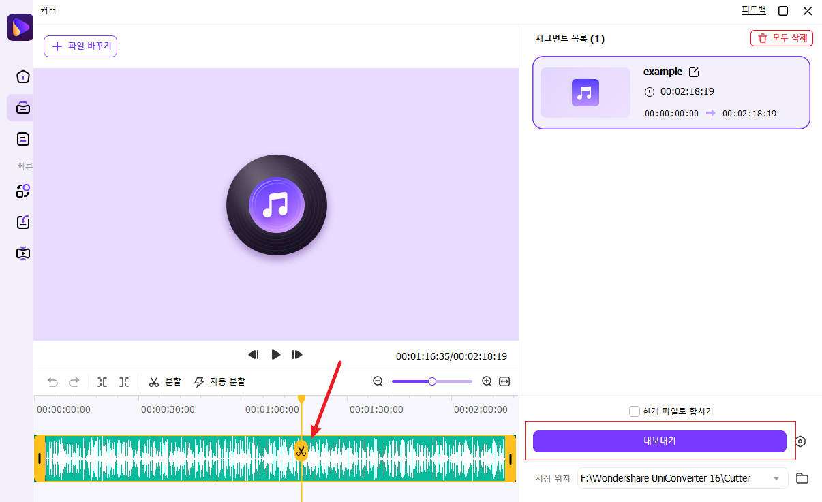Click the rename pencil icon next to example

pos(694,72)
